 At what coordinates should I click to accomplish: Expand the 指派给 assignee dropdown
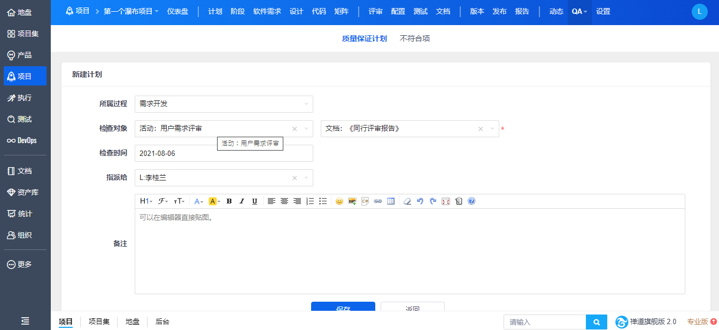(x=306, y=178)
